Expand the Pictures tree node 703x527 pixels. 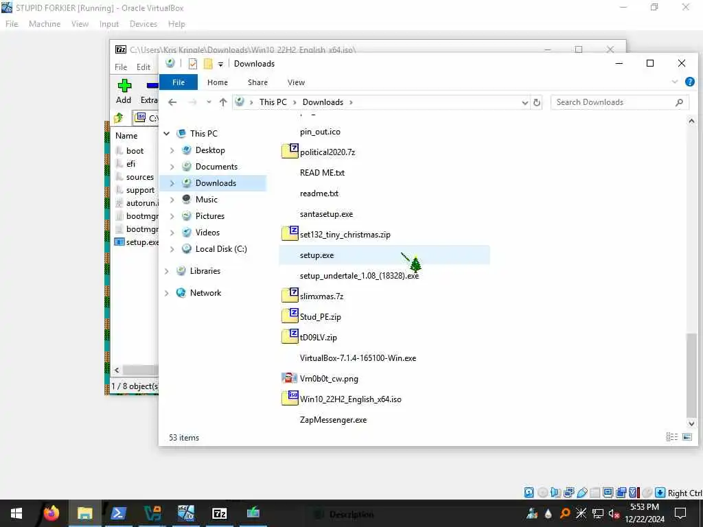(x=172, y=216)
